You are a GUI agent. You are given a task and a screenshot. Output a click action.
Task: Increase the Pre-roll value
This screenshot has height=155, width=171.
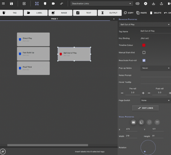point(143,93)
